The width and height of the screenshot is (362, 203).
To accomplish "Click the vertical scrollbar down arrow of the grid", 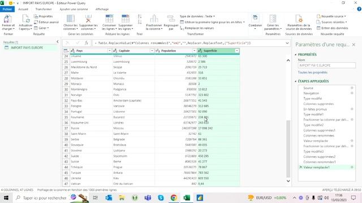I will click(x=288, y=181).
